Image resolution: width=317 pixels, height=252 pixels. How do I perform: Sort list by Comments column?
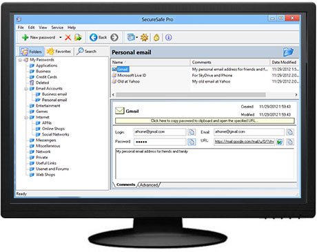click(x=229, y=62)
